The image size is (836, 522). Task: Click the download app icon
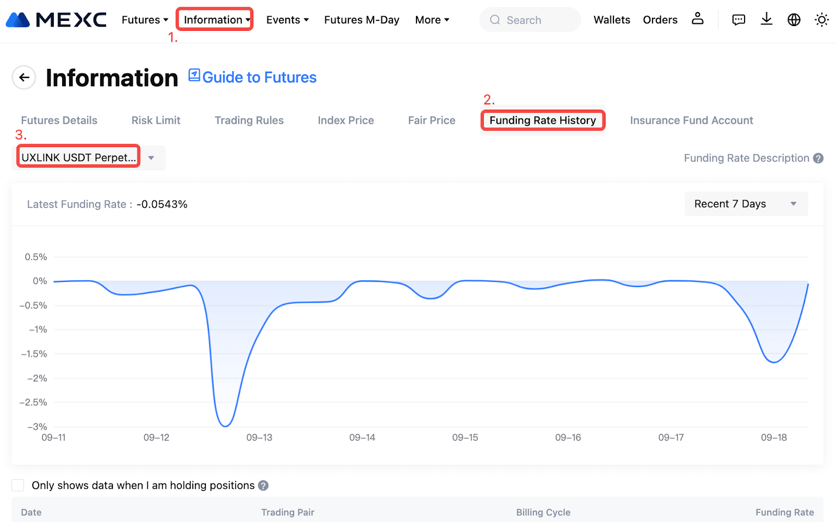[x=766, y=20]
